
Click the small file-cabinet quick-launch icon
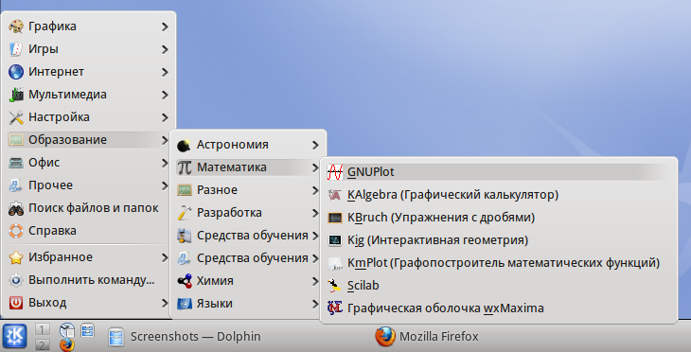[88, 330]
